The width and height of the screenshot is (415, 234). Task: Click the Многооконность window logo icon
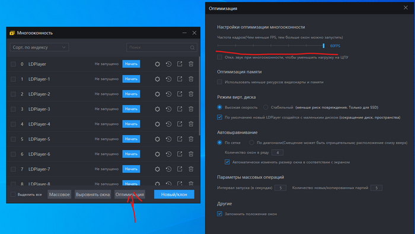[12, 33]
